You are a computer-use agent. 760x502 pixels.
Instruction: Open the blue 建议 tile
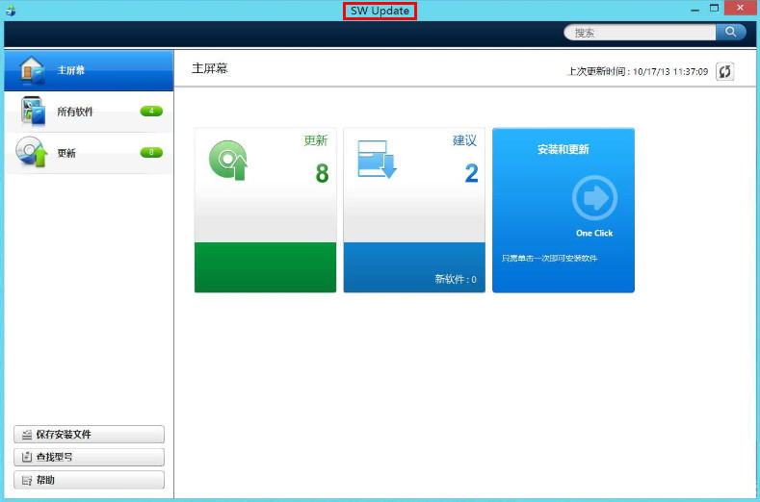tap(414, 210)
